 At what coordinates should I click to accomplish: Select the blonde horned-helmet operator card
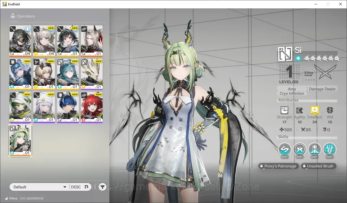click(44, 74)
